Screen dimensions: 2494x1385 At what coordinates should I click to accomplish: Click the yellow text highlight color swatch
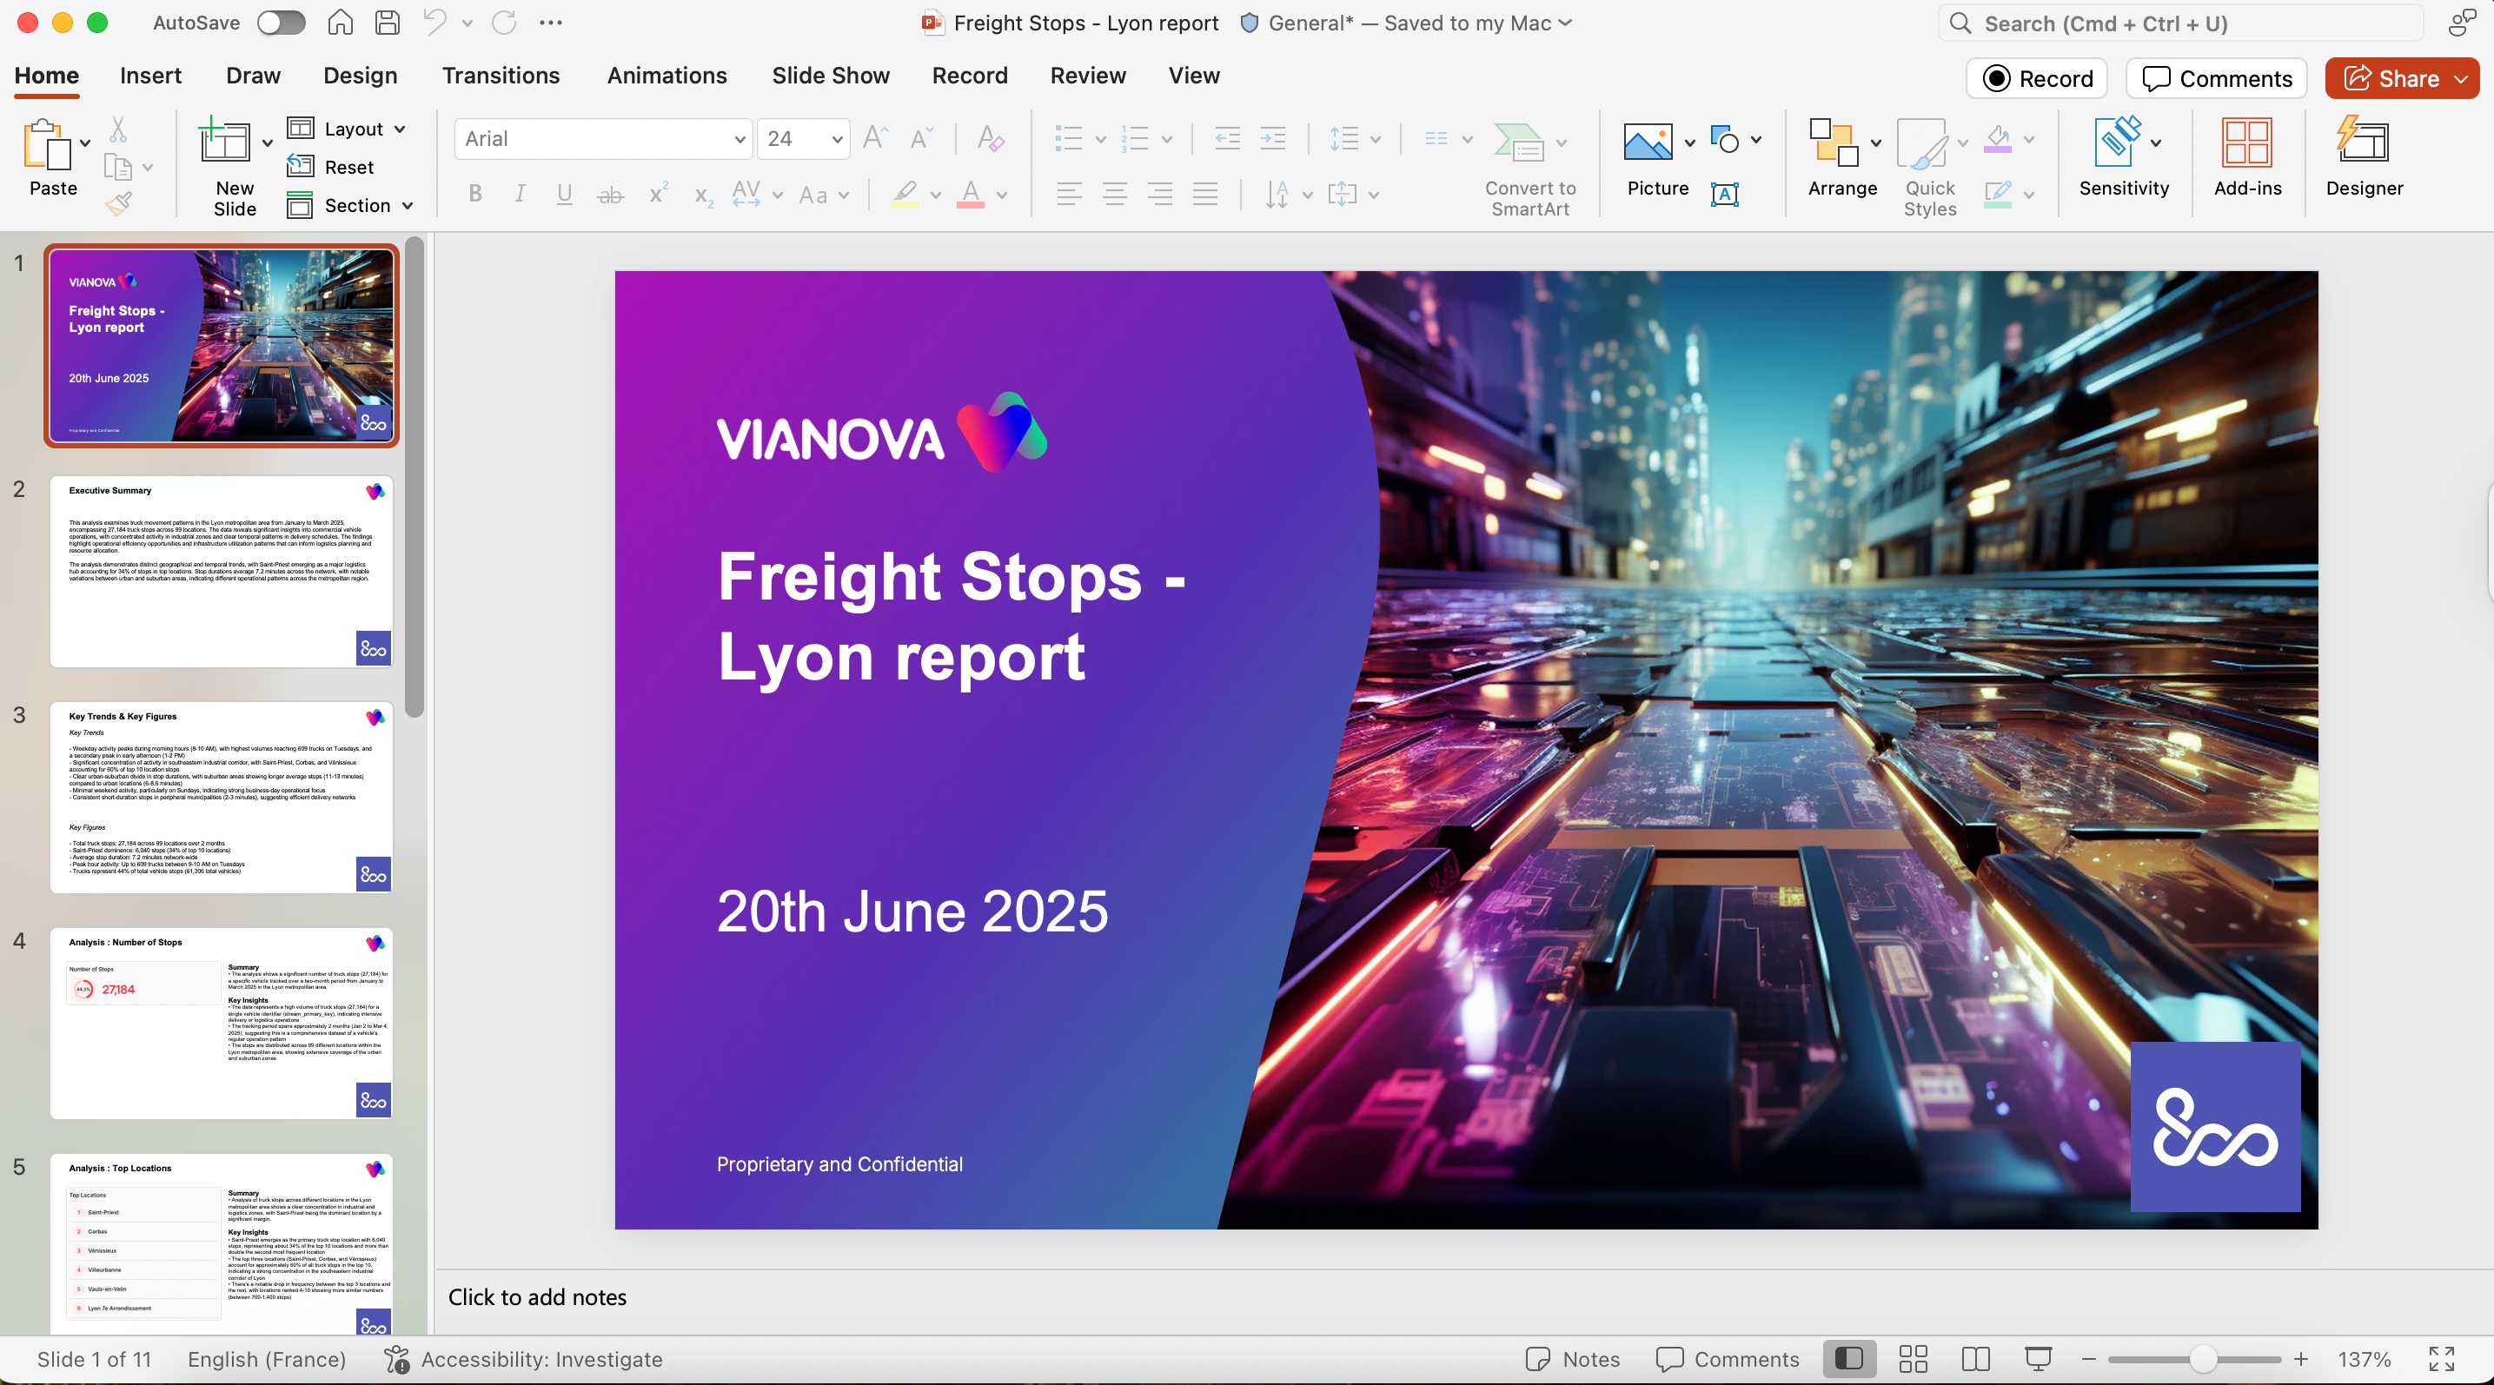point(905,194)
